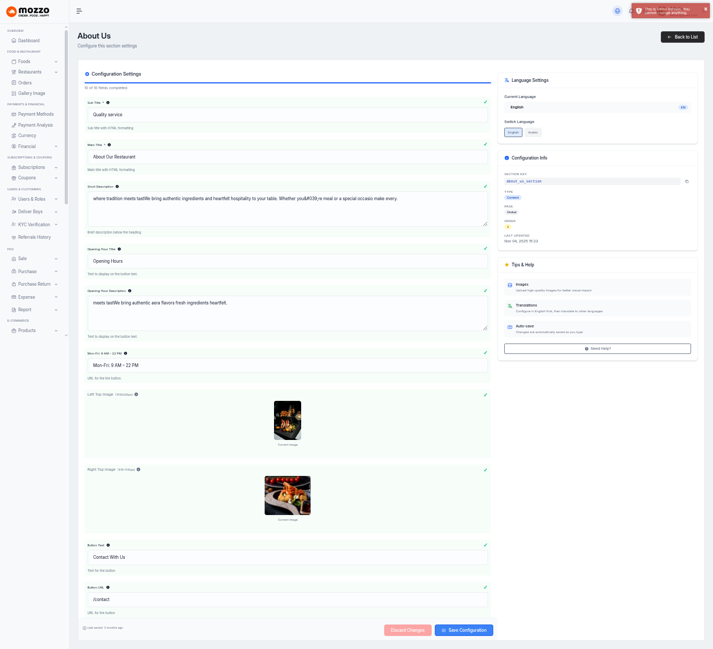The width and height of the screenshot is (713, 649).
Task: Copy the section key with copy icon
Action: [x=687, y=181]
